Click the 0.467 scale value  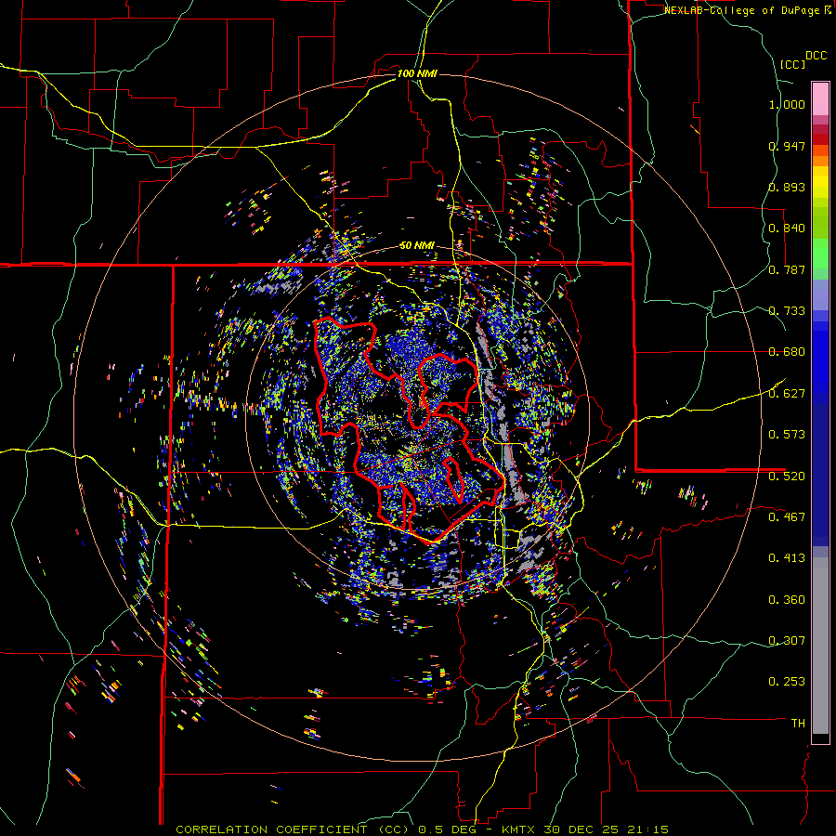pyautogui.click(x=787, y=517)
